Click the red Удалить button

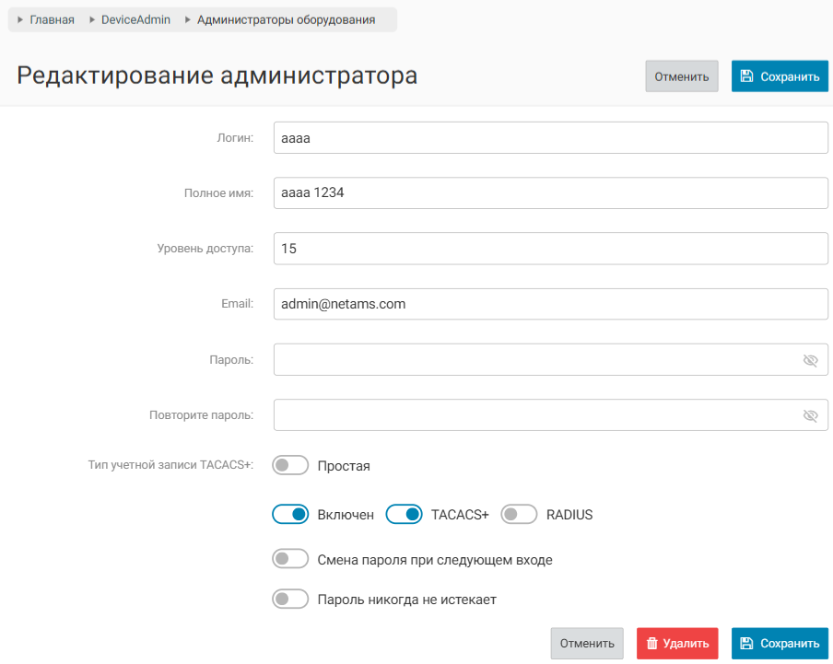click(x=677, y=644)
